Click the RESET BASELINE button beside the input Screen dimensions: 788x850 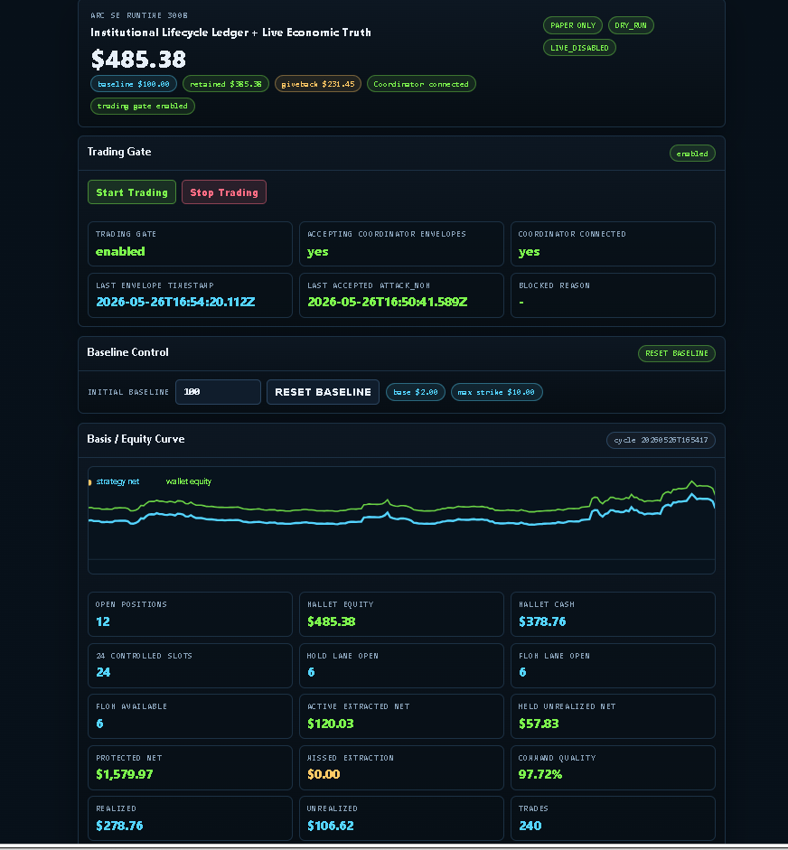tap(323, 392)
